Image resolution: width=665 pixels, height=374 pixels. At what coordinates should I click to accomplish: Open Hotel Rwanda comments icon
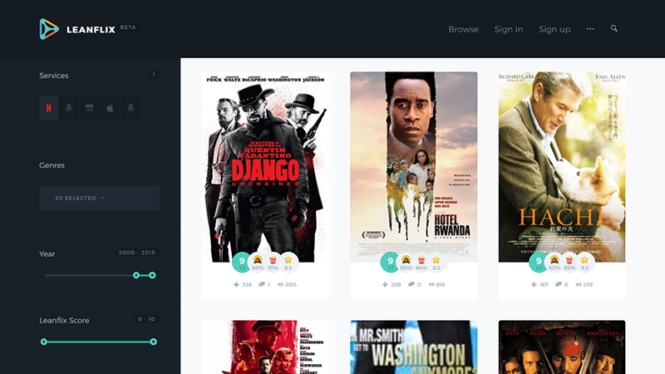pyautogui.click(x=411, y=284)
